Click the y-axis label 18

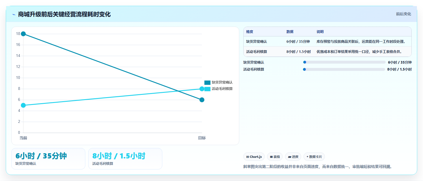pyautogui.click(x=18, y=34)
